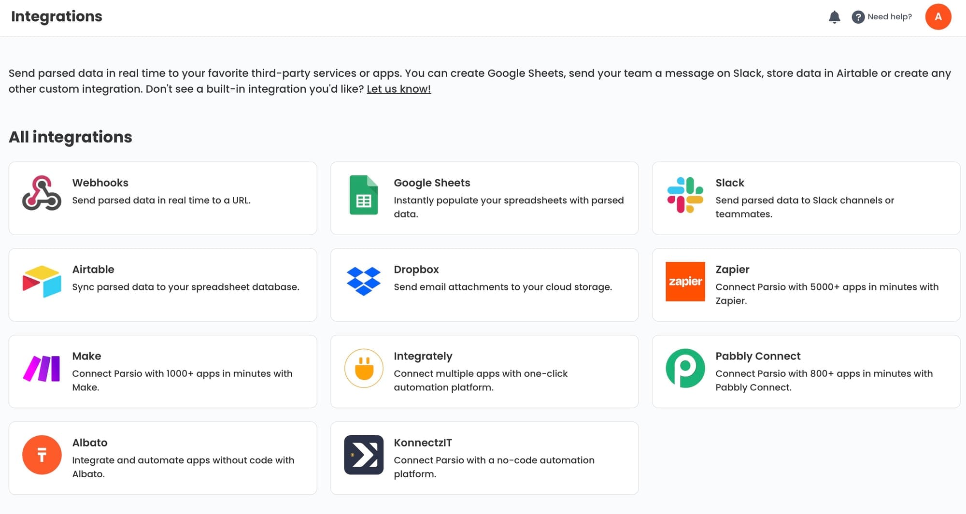Click the purple Make logo
Viewport: 966px width, 514px height.
[x=42, y=369]
